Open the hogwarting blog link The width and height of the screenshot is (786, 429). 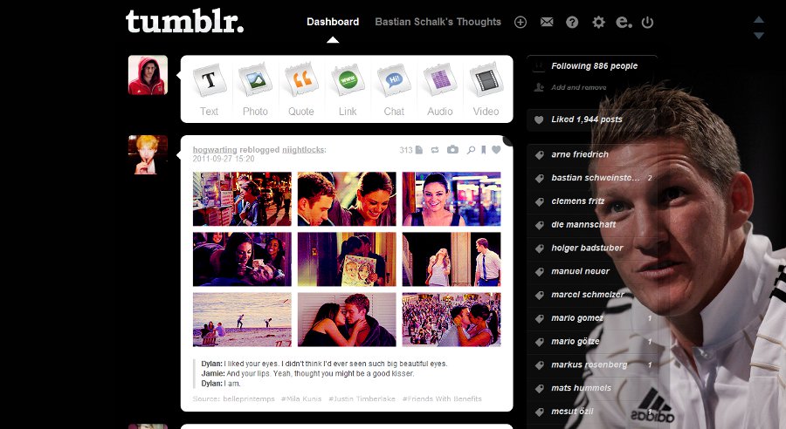215,150
